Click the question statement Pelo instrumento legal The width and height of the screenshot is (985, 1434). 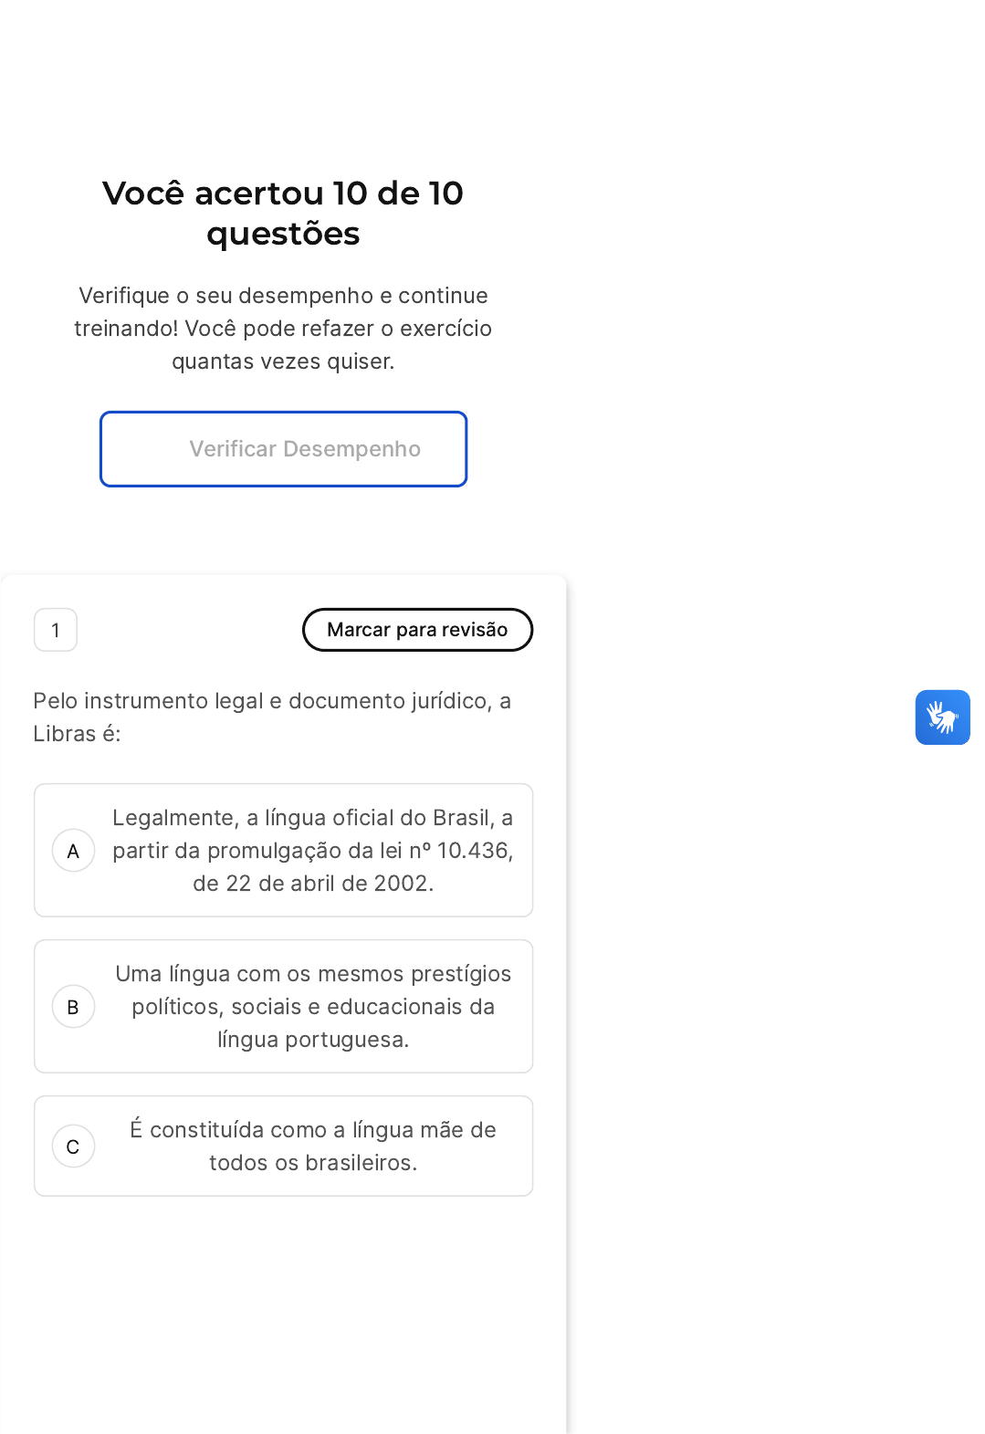tap(272, 701)
